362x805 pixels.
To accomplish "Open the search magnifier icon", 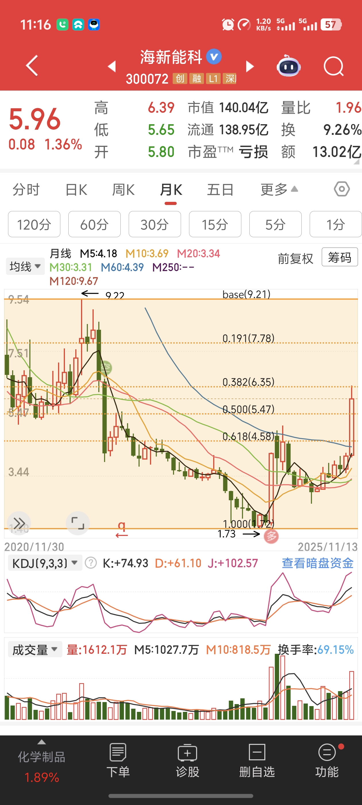I will pos(334,66).
